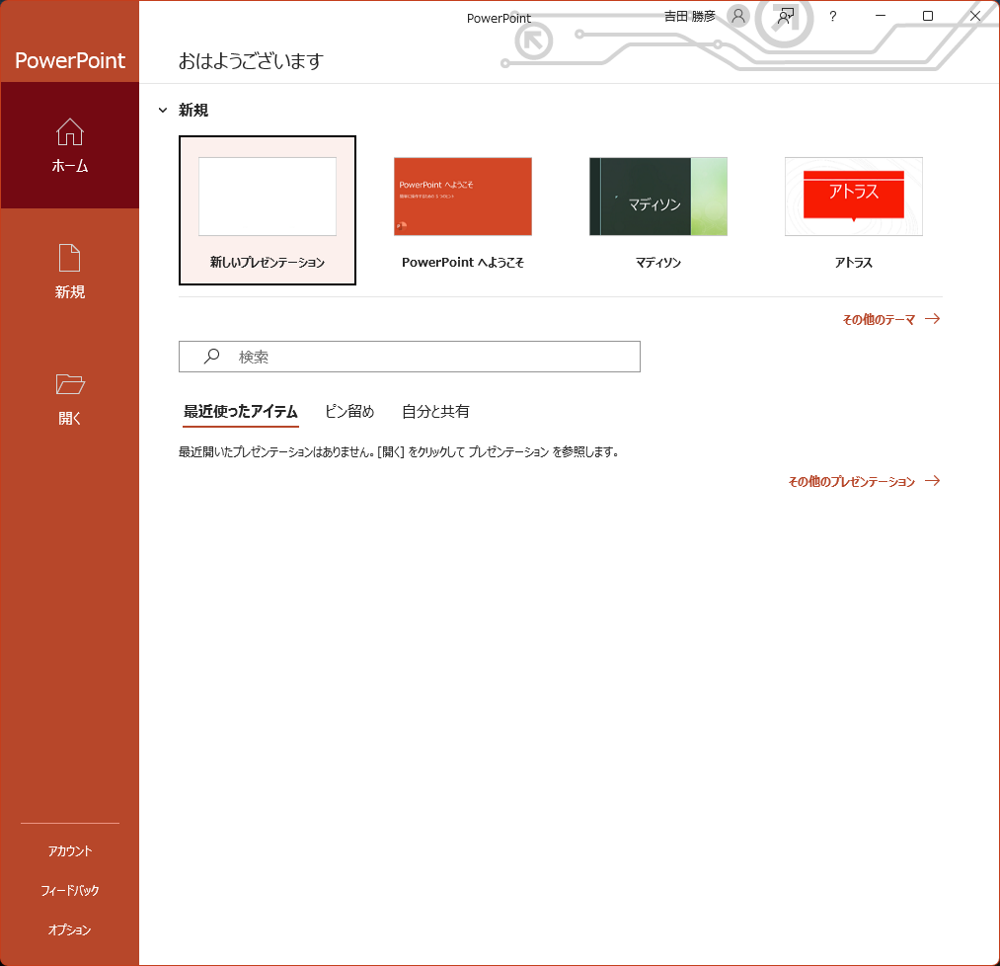The width and height of the screenshot is (1000, 966).
Task: Collapse the 新規 section chevron
Action: click(x=163, y=111)
